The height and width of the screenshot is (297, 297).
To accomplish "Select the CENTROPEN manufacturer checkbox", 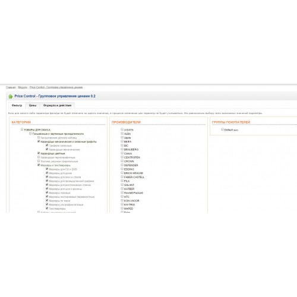I will point(122,157).
